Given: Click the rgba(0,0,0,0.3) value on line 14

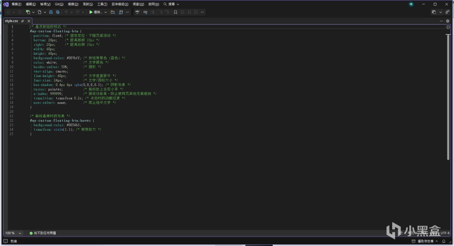Looking at the screenshot, I should pyautogui.click(x=89, y=85).
